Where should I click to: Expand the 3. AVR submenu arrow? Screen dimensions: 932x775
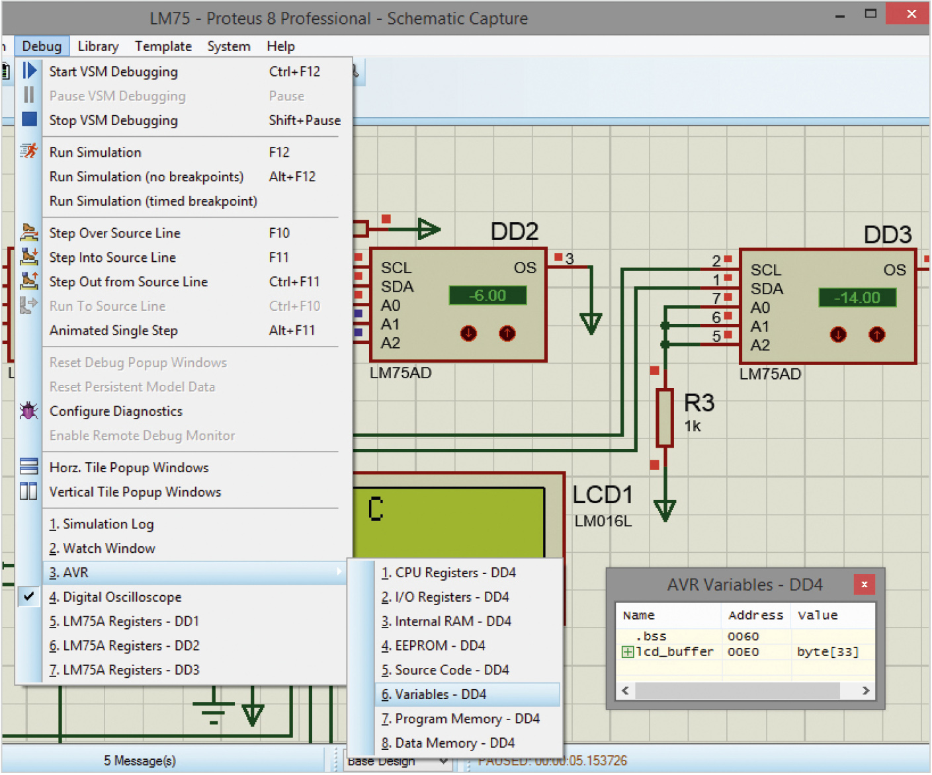click(x=339, y=572)
